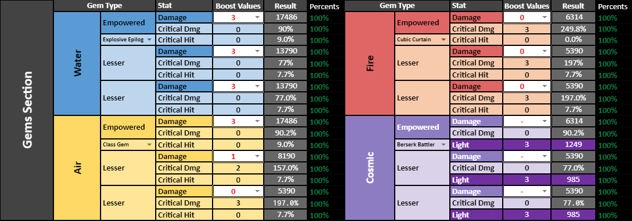
Task: Select Air Lesser boost cell showing 1
Action: pos(238,156)
